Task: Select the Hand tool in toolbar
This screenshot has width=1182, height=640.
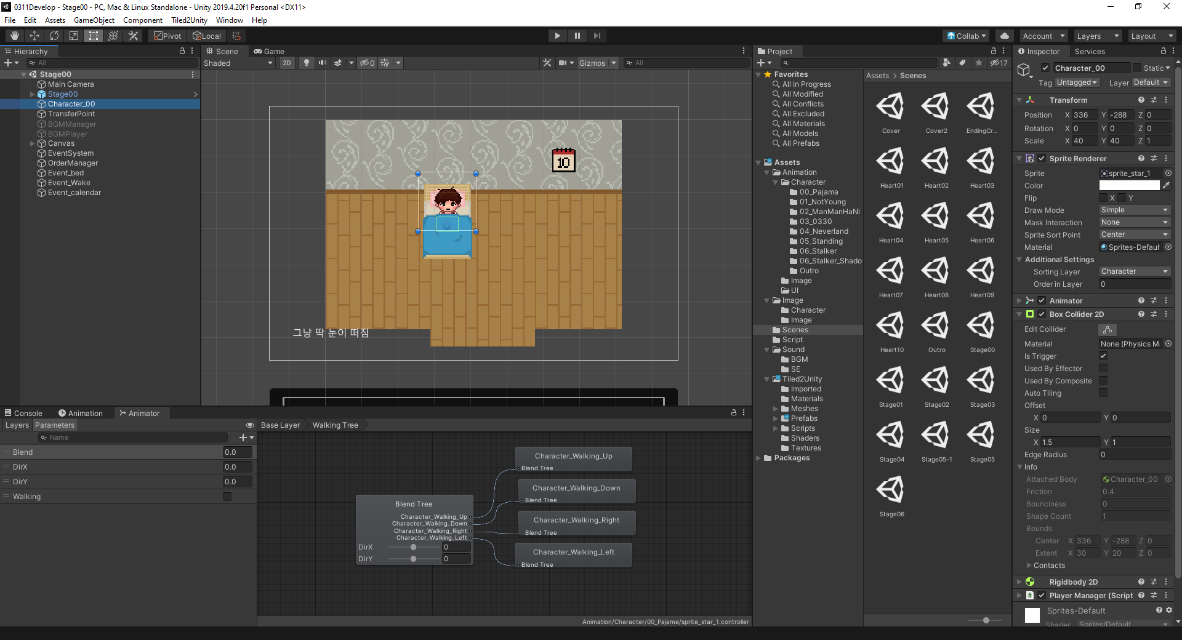Action: click(15, 36)
